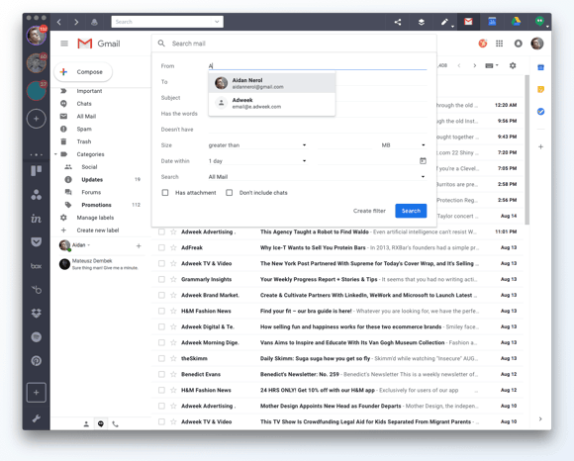Open the Google Calendar app icon in the top bar
574x461 pixels.
492,22
